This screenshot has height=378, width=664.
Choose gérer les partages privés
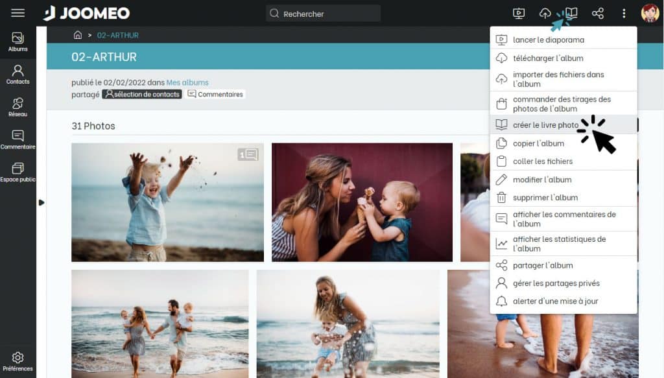[x=563, y=283]
